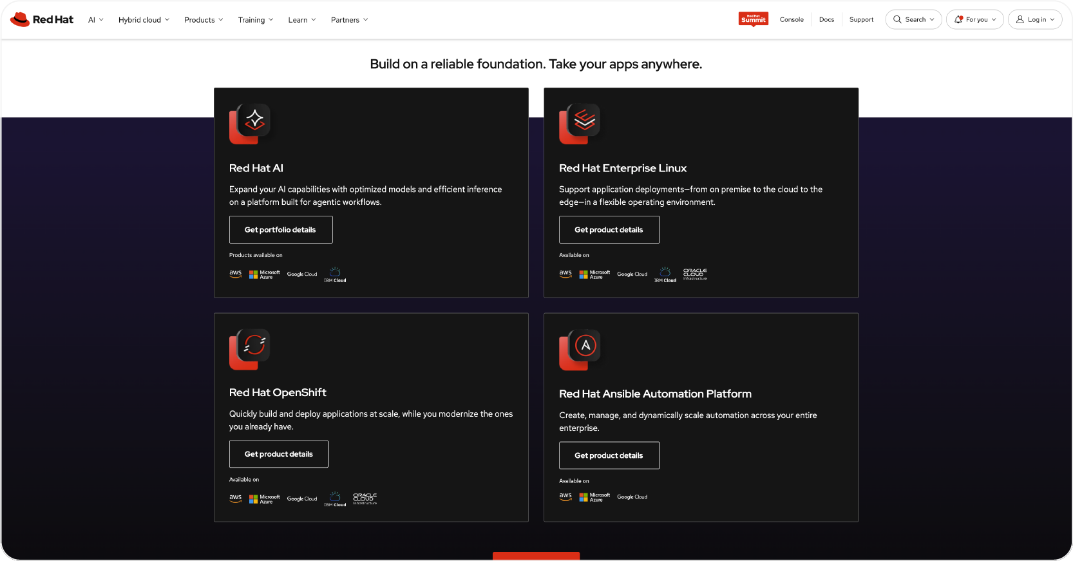Image resolution: width=1073 pixels, height=561 pixels.
Task: Go to the Console link
Action: click(792, 20)
